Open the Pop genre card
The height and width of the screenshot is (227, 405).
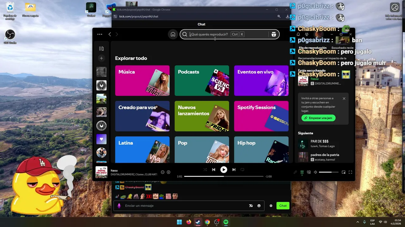202,149
